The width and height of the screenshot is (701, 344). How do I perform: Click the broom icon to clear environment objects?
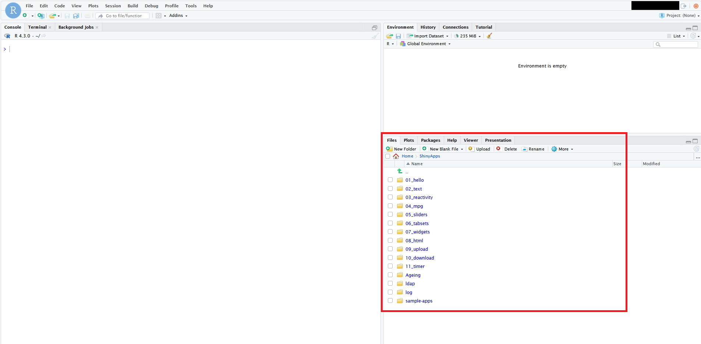489,36
